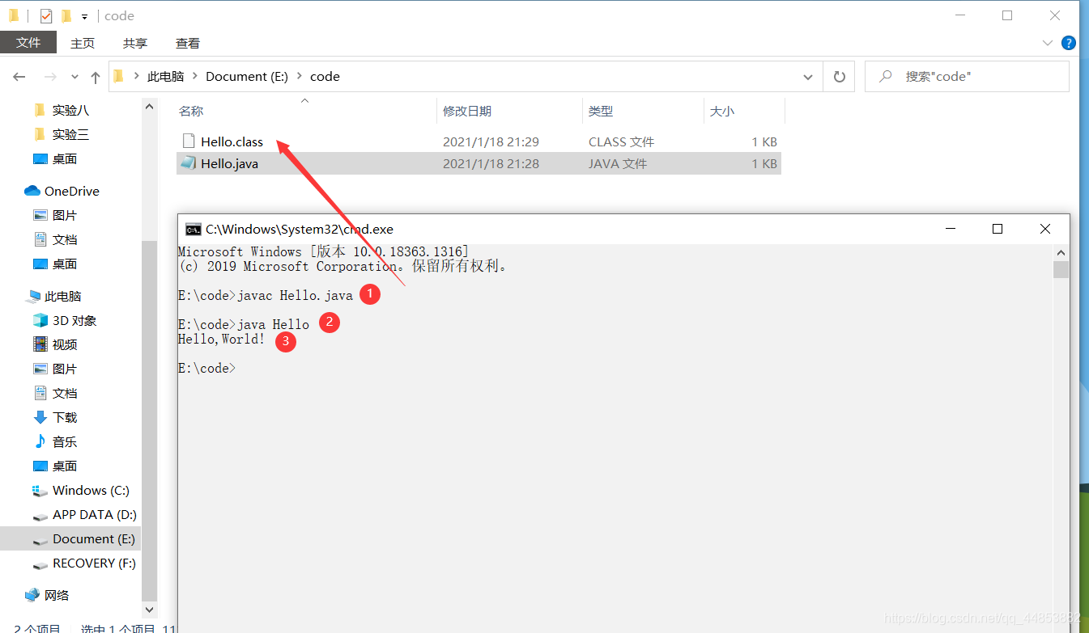
Task: Go up one folder level
Action: coord(96,77)
